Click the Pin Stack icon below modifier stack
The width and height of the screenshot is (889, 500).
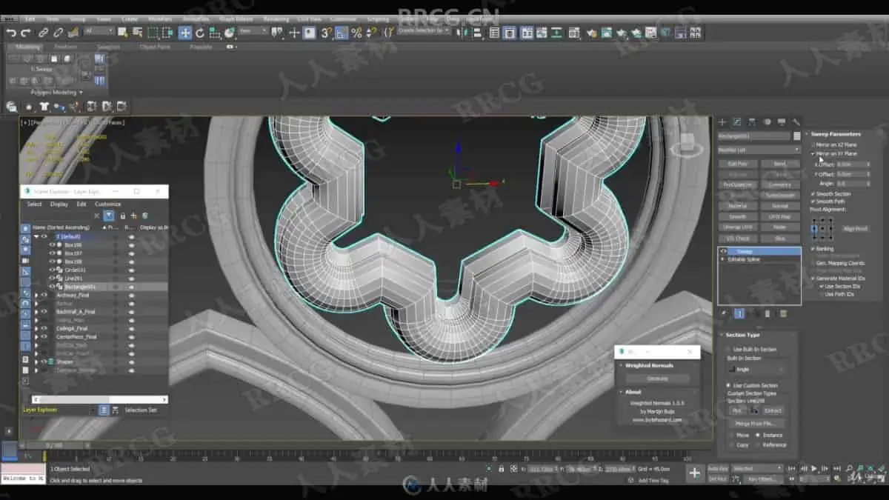click(x=725, y=313)
